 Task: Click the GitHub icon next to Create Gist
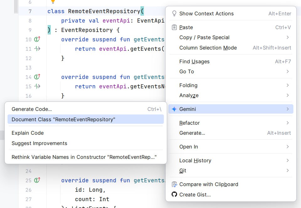(x=174, y=195)
